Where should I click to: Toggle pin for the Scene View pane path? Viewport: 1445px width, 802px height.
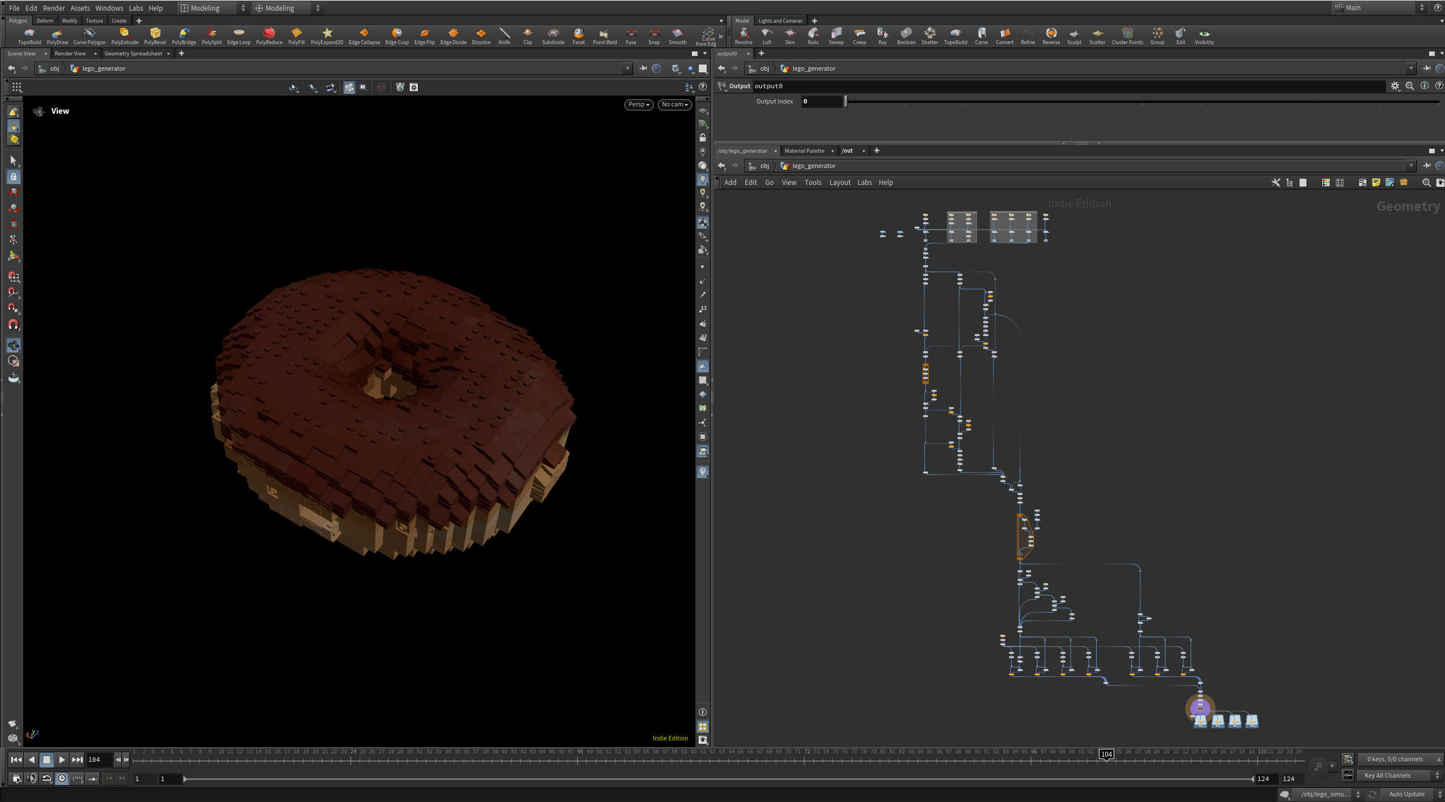click(x=643, y=68)
